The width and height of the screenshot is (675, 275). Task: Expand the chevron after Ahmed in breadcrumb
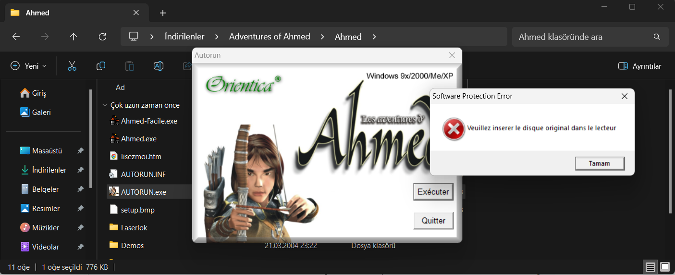[x=374, y=37]
